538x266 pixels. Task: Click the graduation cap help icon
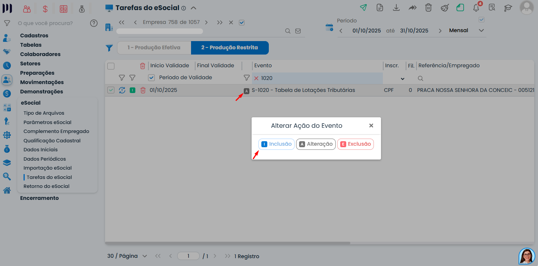click(508, 7)
